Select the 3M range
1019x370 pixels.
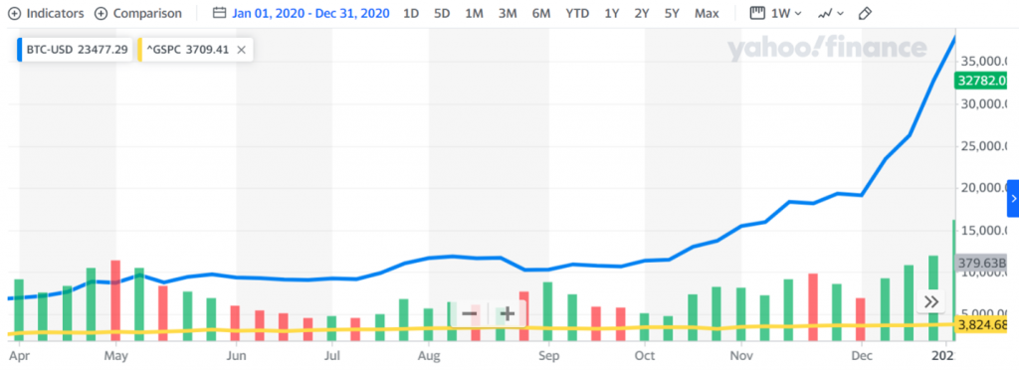coord(507,13)
